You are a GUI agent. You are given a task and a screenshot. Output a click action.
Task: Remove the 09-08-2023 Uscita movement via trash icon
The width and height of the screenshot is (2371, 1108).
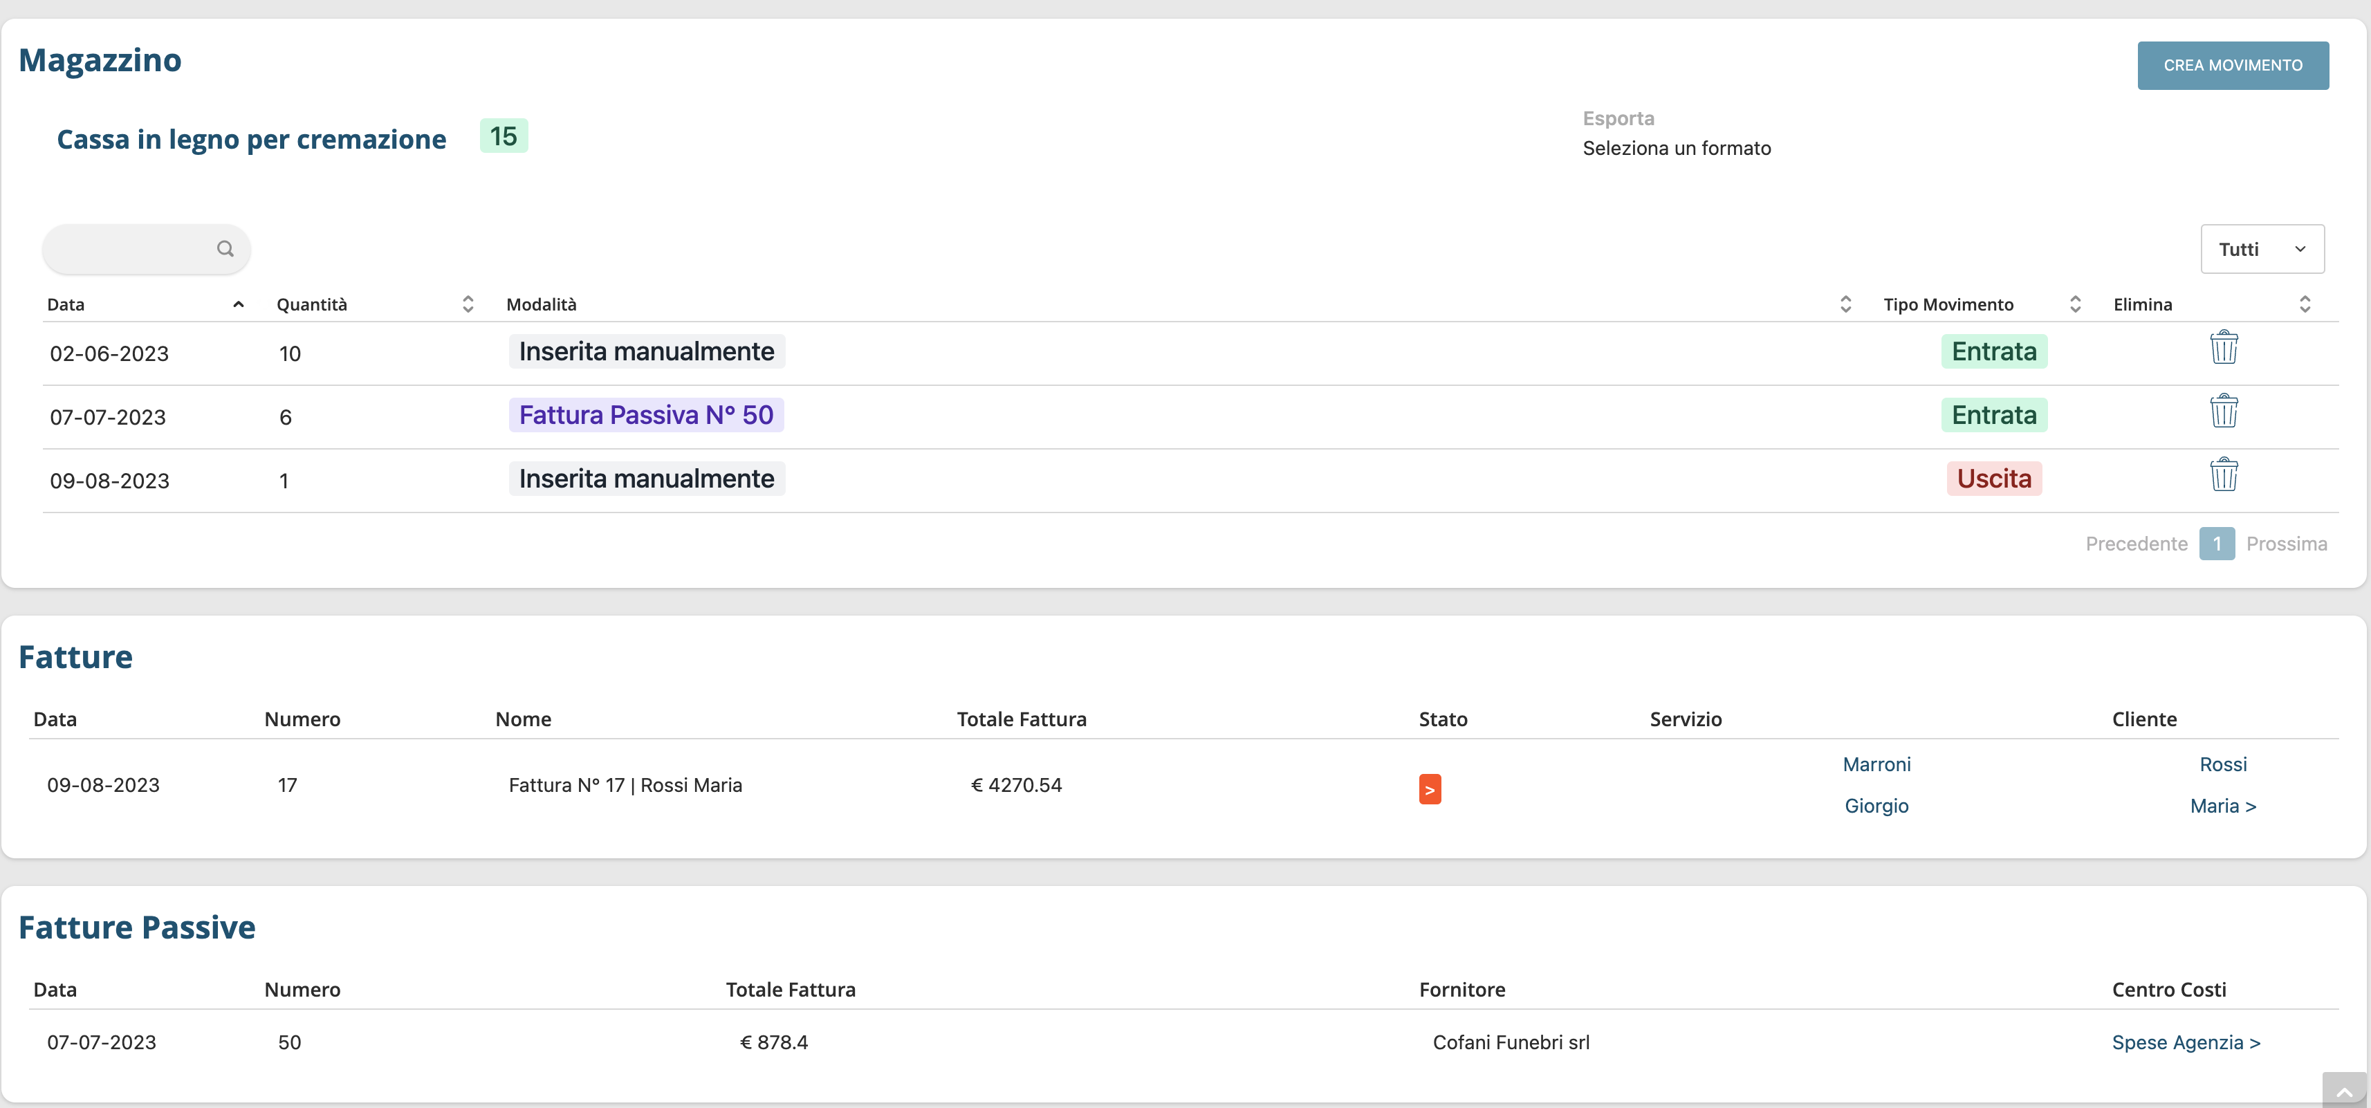point(2223,475)
